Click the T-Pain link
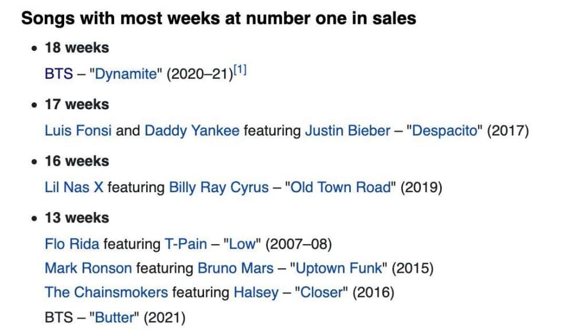The height and width of the screenshot is (334, 587). [x=186, y=244]
